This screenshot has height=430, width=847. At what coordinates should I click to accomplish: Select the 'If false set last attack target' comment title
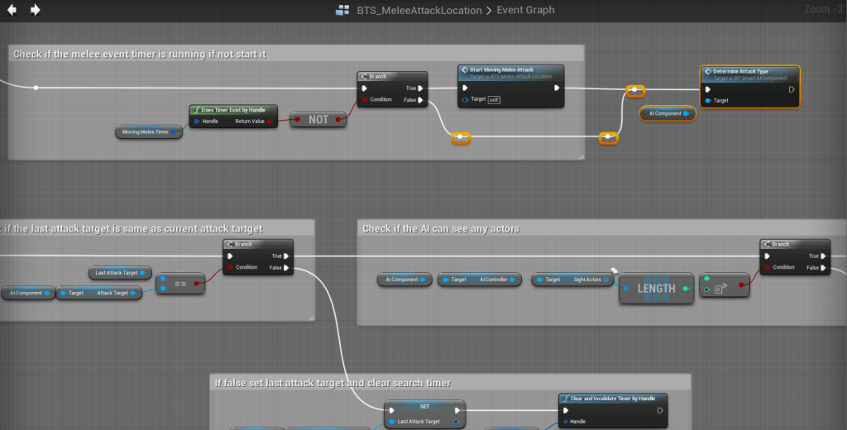pyautogui.click(x=333, y=383)
